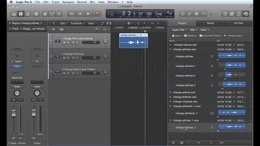
Task: Open the List Editors button
Action: pos(225,14)
